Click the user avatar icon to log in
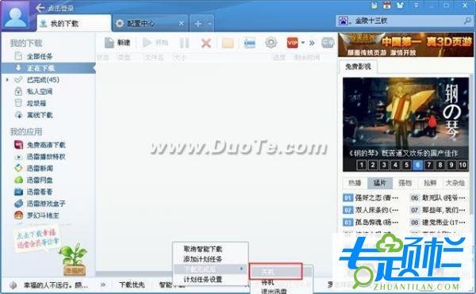The image size is (476, 294). point(16,16)
